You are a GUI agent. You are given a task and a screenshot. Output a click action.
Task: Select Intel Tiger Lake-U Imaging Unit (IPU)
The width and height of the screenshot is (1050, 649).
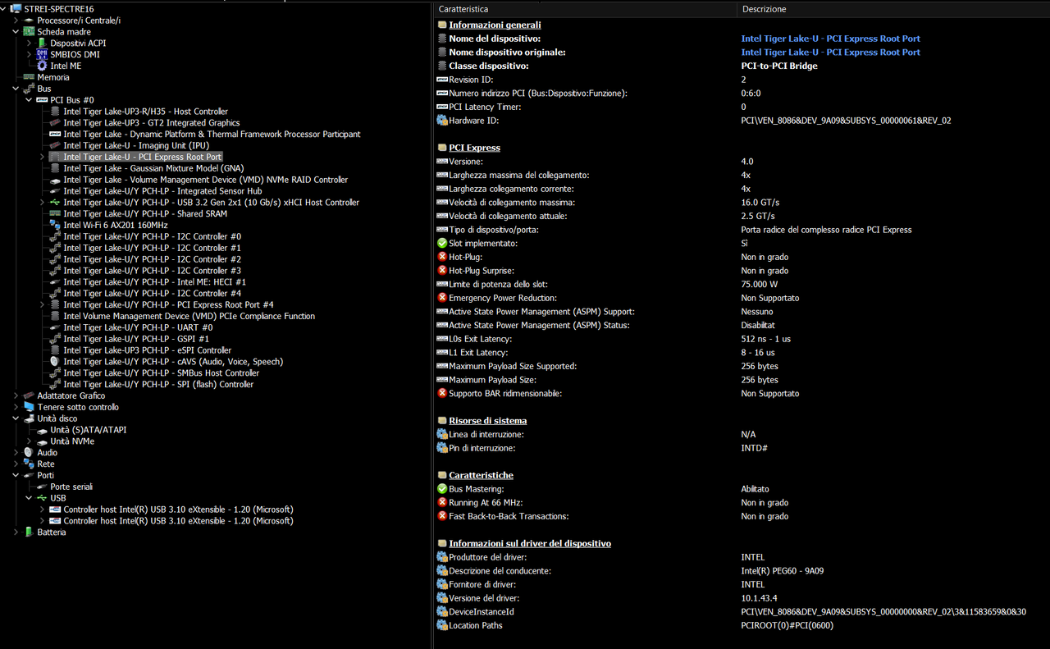pyautogui.click(x=136, y=145)
